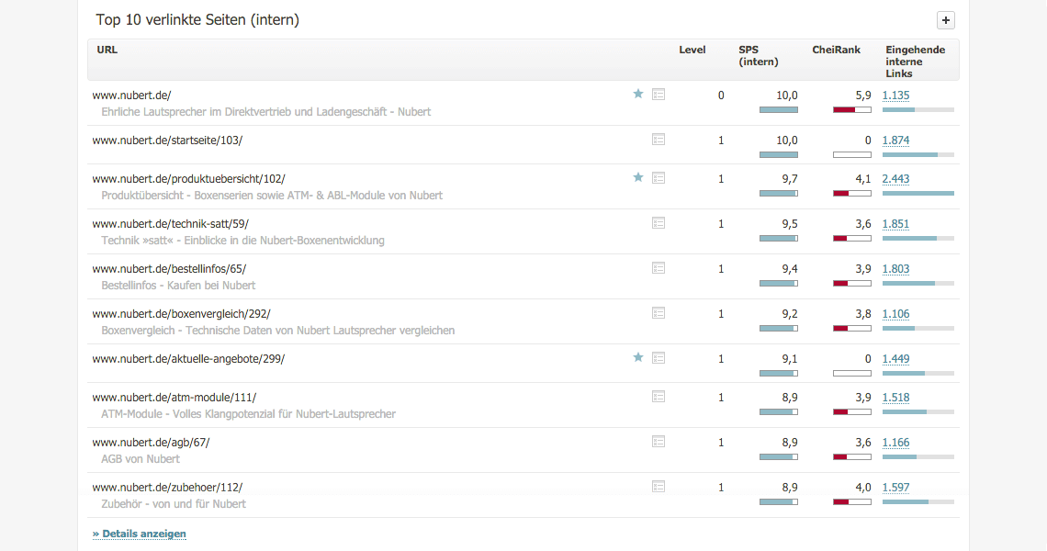Viewport: 1047px width, 551px height.
Task: Click the CheiRank value 4,0 in zubehoer row
Action: (x=863, y=488)
